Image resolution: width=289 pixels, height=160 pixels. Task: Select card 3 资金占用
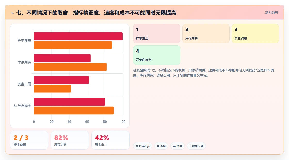pos(255,33)
